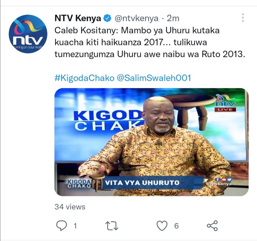
Task: Open the @ntvkenya handle beside the name
Action: click(136, 18)
